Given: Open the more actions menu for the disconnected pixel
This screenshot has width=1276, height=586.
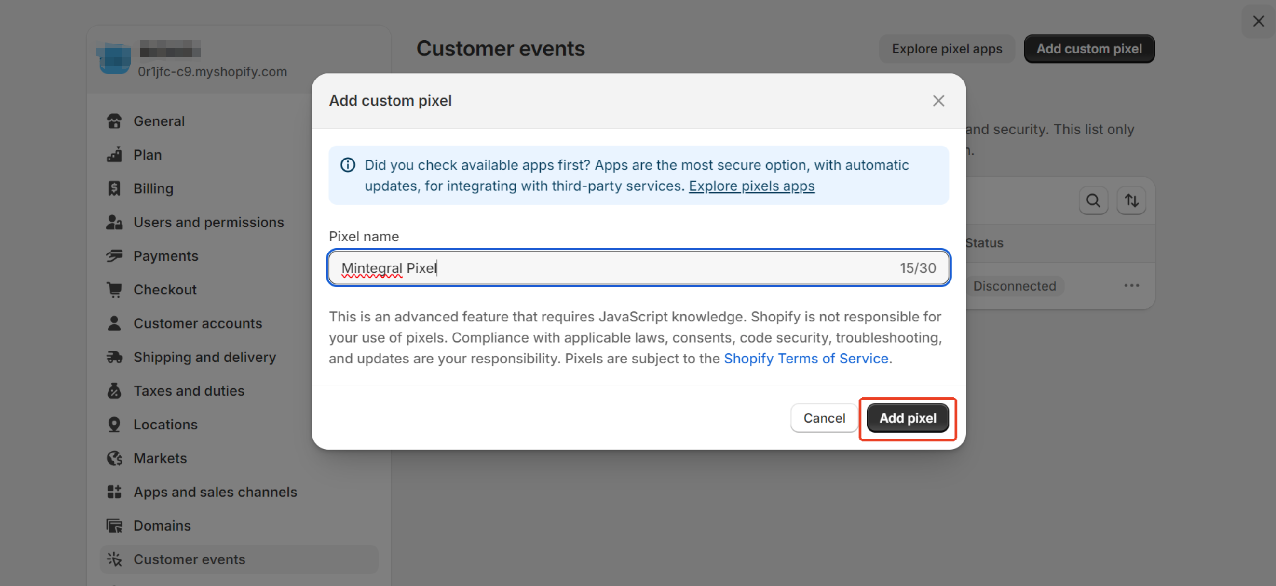Looking at the screenshot, I should [1131, 285].
